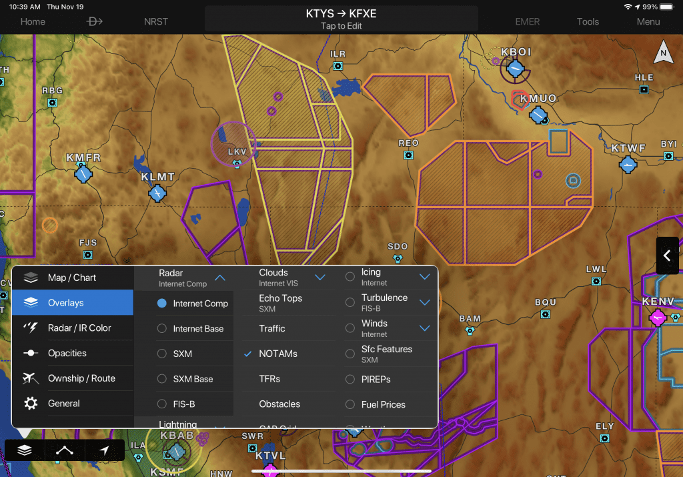683x477 pixels.
Task: Tap the KLMT airport symbol
Action: pyautogui.click(x=157, y=193)
